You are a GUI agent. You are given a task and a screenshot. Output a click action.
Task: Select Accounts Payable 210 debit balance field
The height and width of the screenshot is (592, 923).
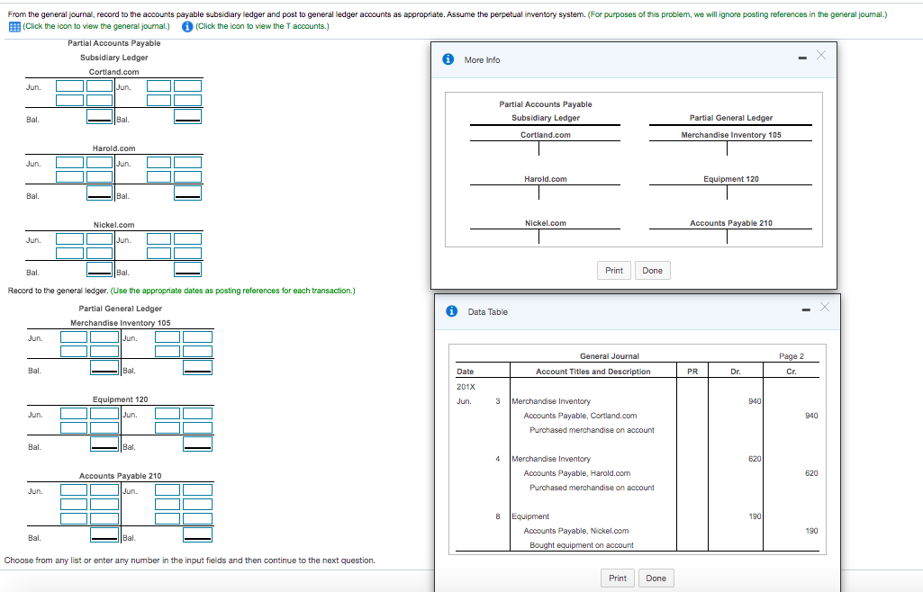click(104, 535)
